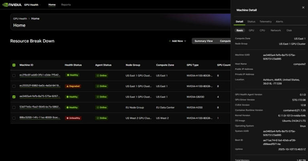Viewport: 308px width, 161px height.
Task: View the Disk sub-tab
Action: click(x=289, y=30)
